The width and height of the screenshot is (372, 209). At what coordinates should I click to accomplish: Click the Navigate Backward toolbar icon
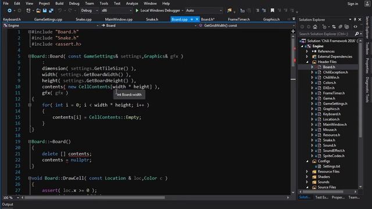tap(9, 10)
